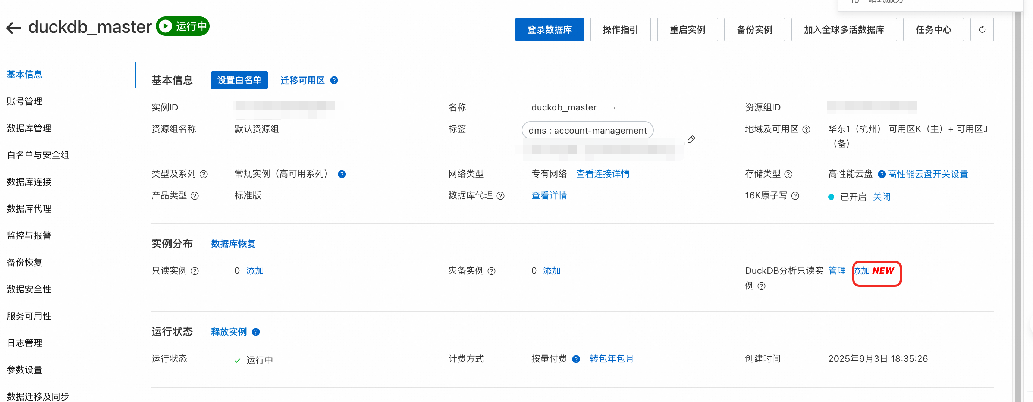Click the duckdb_master name value
1033x402 pixels.
pos(563,107)
